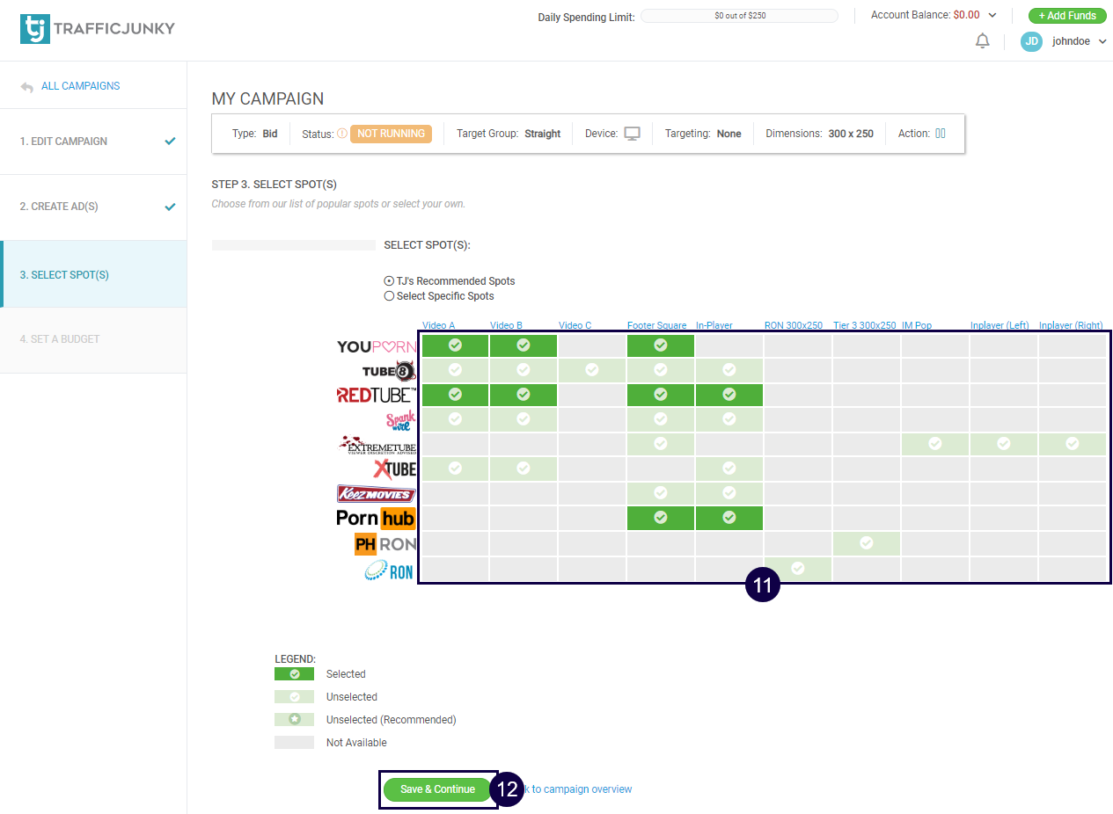This screenshot has width=1113, height=814.
Task: Expand the Account Balance dropdown
Action: coord(992,15)
